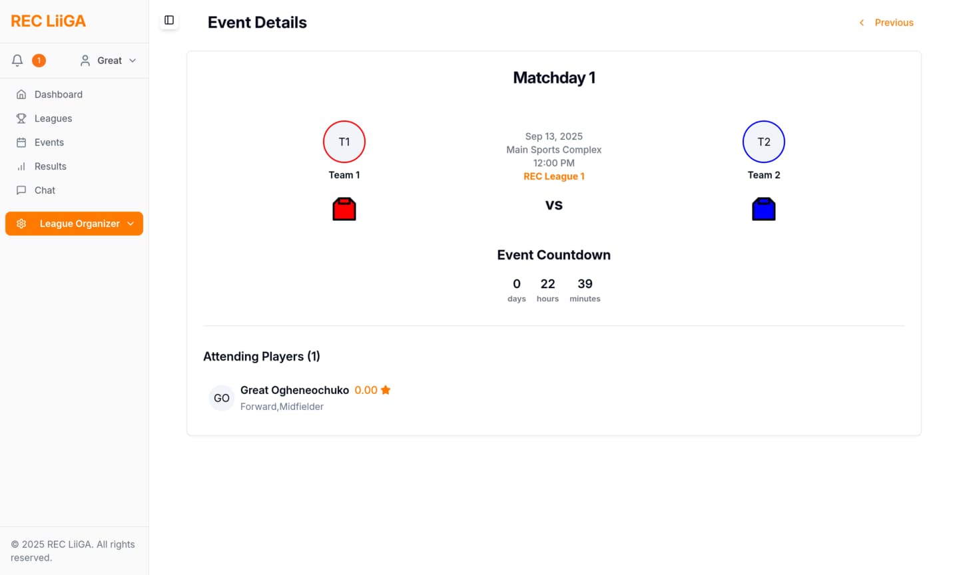
Task: Click the T2 team avatar circle
Action: [764, 142]
